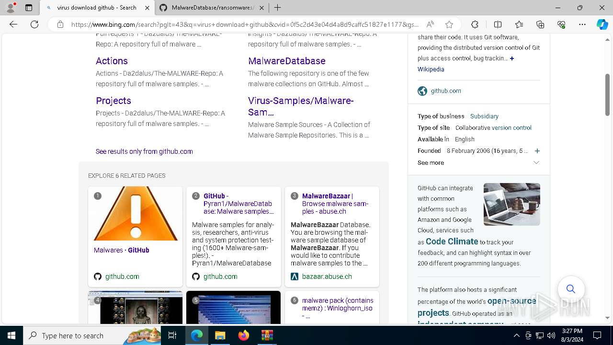
Task: Open malware pack Winloghorn_iso link
Action: coord(337,308)
